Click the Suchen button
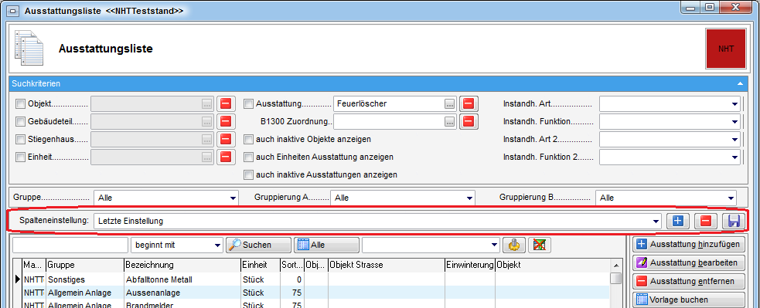 coord(258,245)
